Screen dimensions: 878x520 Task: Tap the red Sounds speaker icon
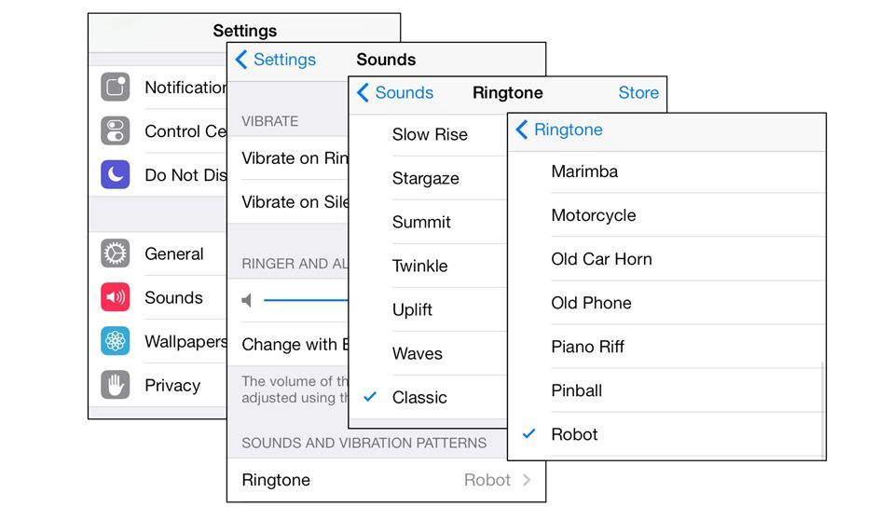click(x=115, y=296)
